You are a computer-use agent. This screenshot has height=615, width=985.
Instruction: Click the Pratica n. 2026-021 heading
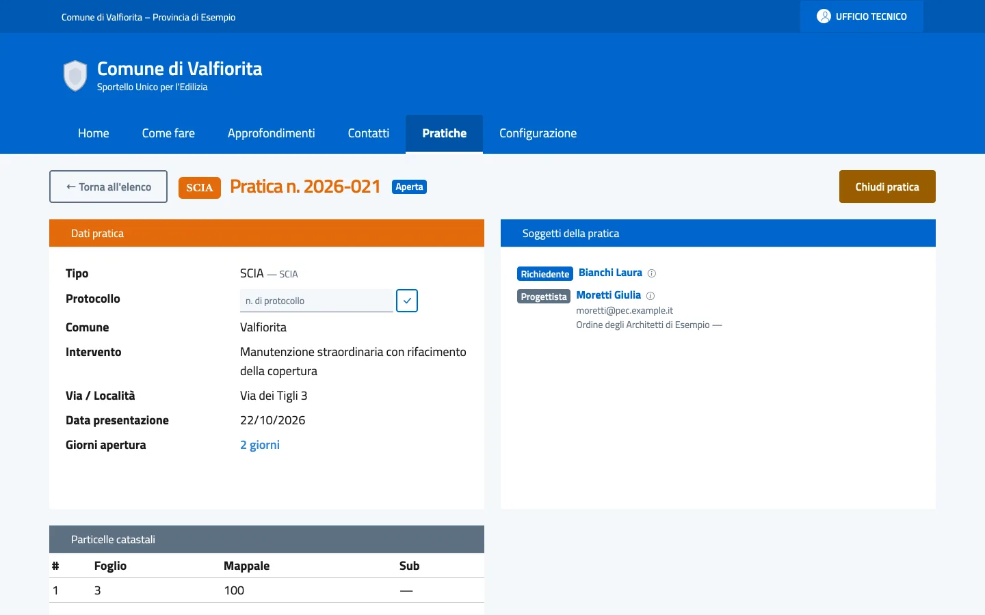coord(305,187)
